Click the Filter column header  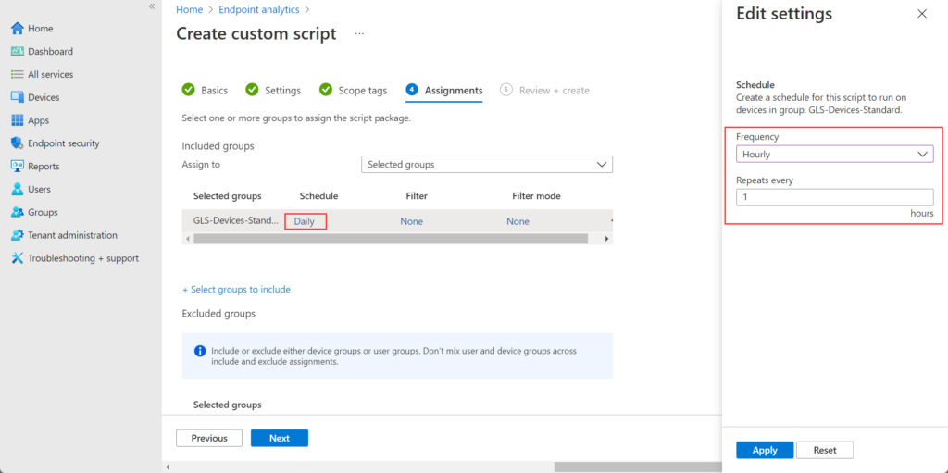417,196
